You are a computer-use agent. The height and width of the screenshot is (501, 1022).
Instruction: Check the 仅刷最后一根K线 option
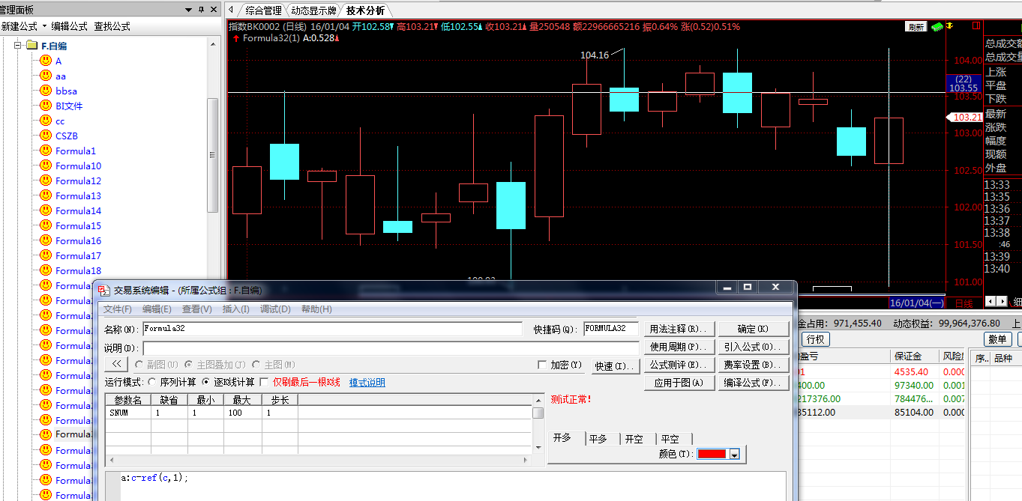(264, 382)
